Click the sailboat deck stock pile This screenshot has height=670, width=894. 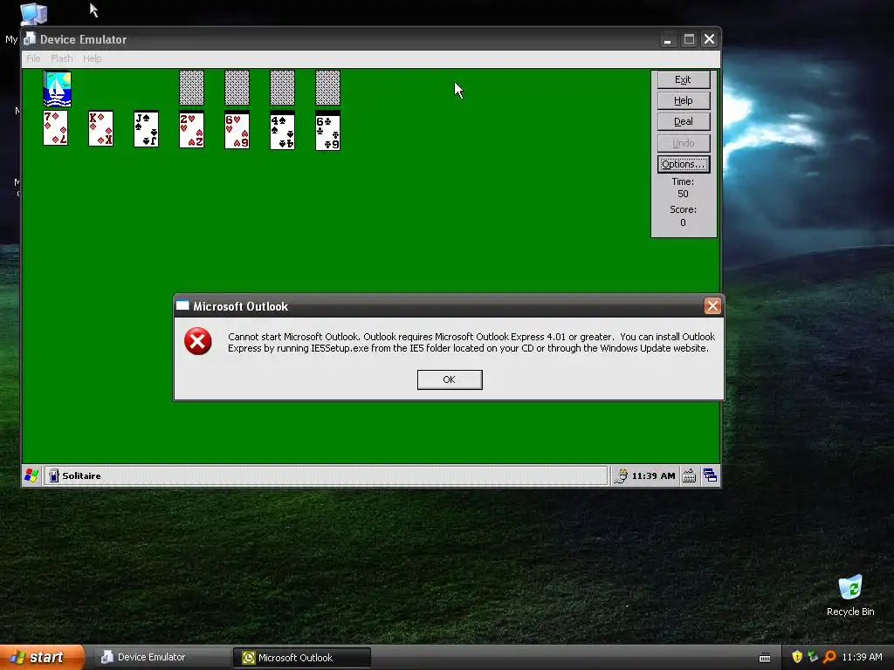[57, 88]
